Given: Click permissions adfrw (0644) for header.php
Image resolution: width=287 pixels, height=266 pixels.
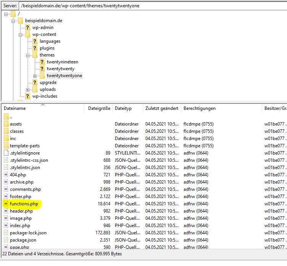Looking at the screenshot, I should [x=196, y=211].
